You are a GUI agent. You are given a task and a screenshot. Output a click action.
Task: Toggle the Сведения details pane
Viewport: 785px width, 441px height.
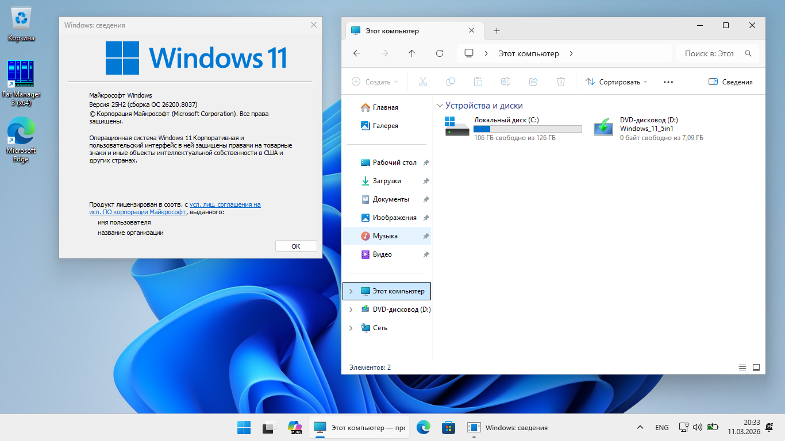[730, 82]
